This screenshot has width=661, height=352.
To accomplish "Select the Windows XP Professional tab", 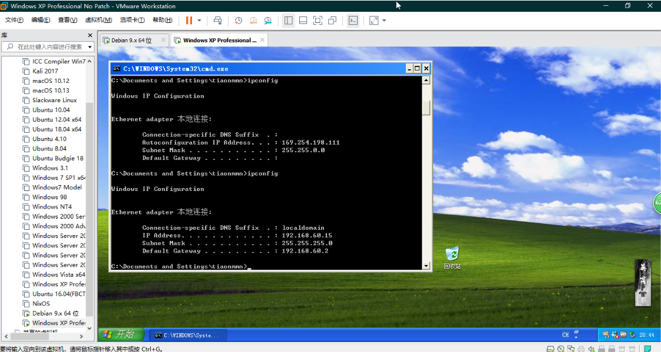I will click(219, 41).
